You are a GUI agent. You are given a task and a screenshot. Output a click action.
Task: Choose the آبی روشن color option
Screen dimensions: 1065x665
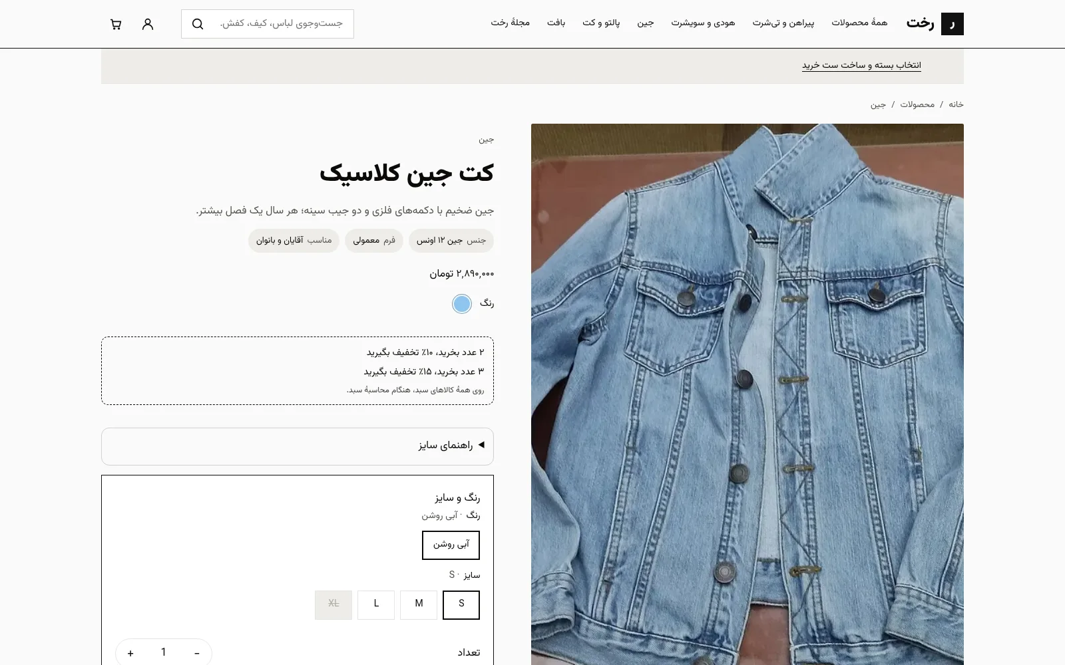[x=451, y=545]
